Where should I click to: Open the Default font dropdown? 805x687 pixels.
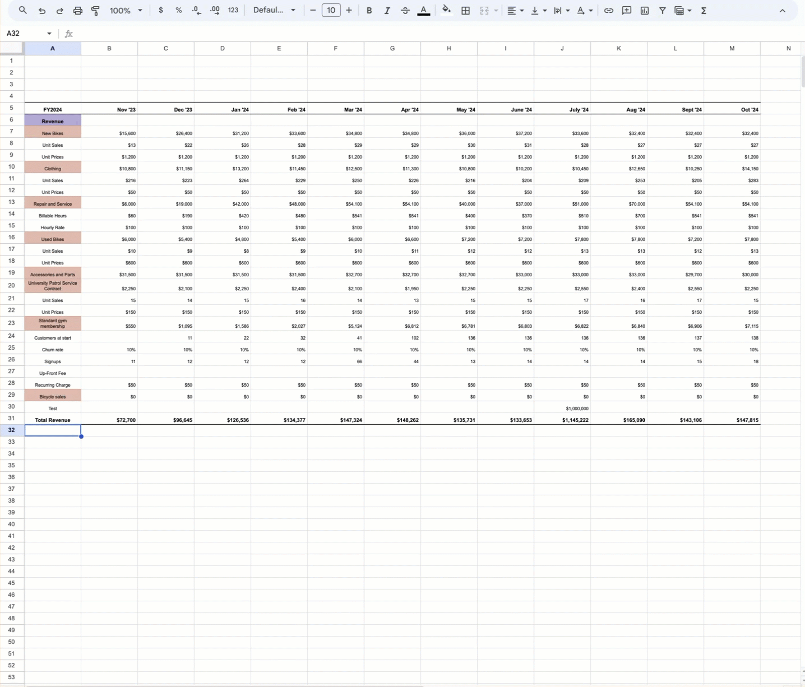(x=274, y=10)
